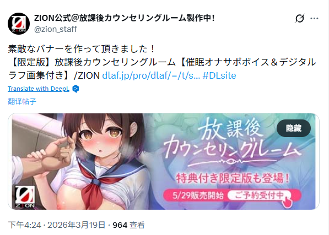Open the #DLsite hashtag
Viewport: 329px width, 235px height.
(219, 75)
